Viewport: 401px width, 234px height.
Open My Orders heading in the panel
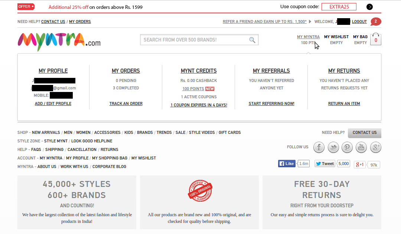point(126,71)
